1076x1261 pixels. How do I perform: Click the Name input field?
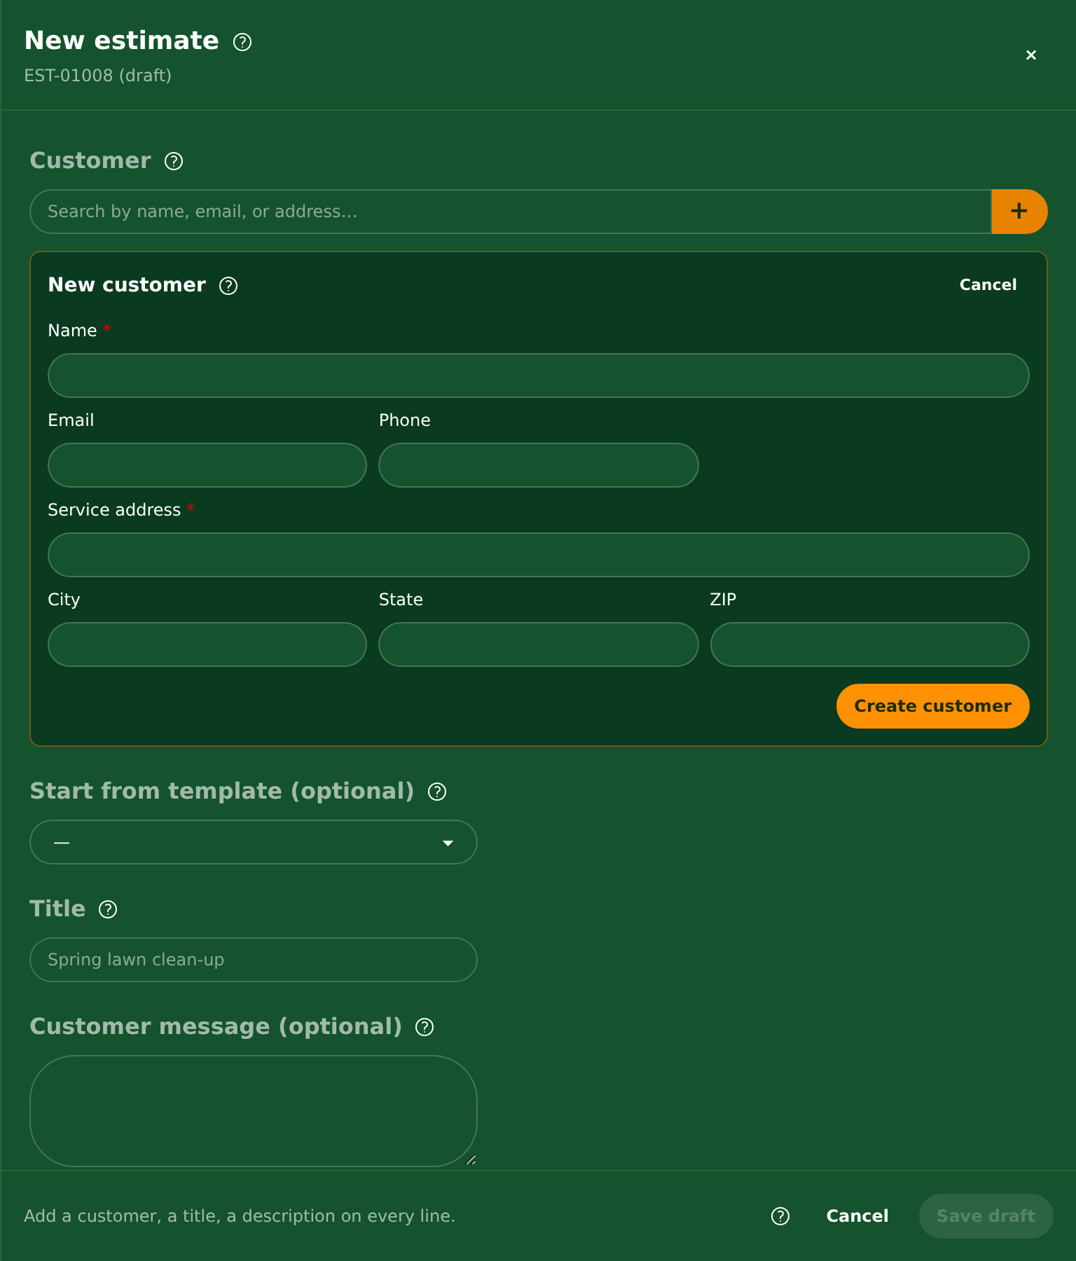[538, 375]
